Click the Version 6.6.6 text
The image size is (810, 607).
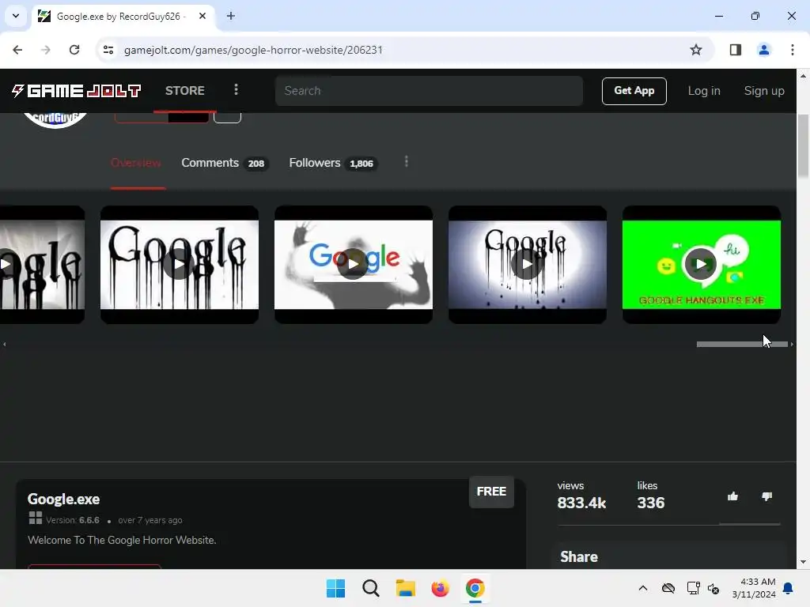[x=72, y=520]
